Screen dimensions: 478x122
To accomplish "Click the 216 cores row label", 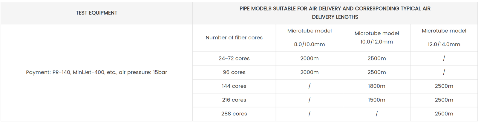I will [234, 100].
